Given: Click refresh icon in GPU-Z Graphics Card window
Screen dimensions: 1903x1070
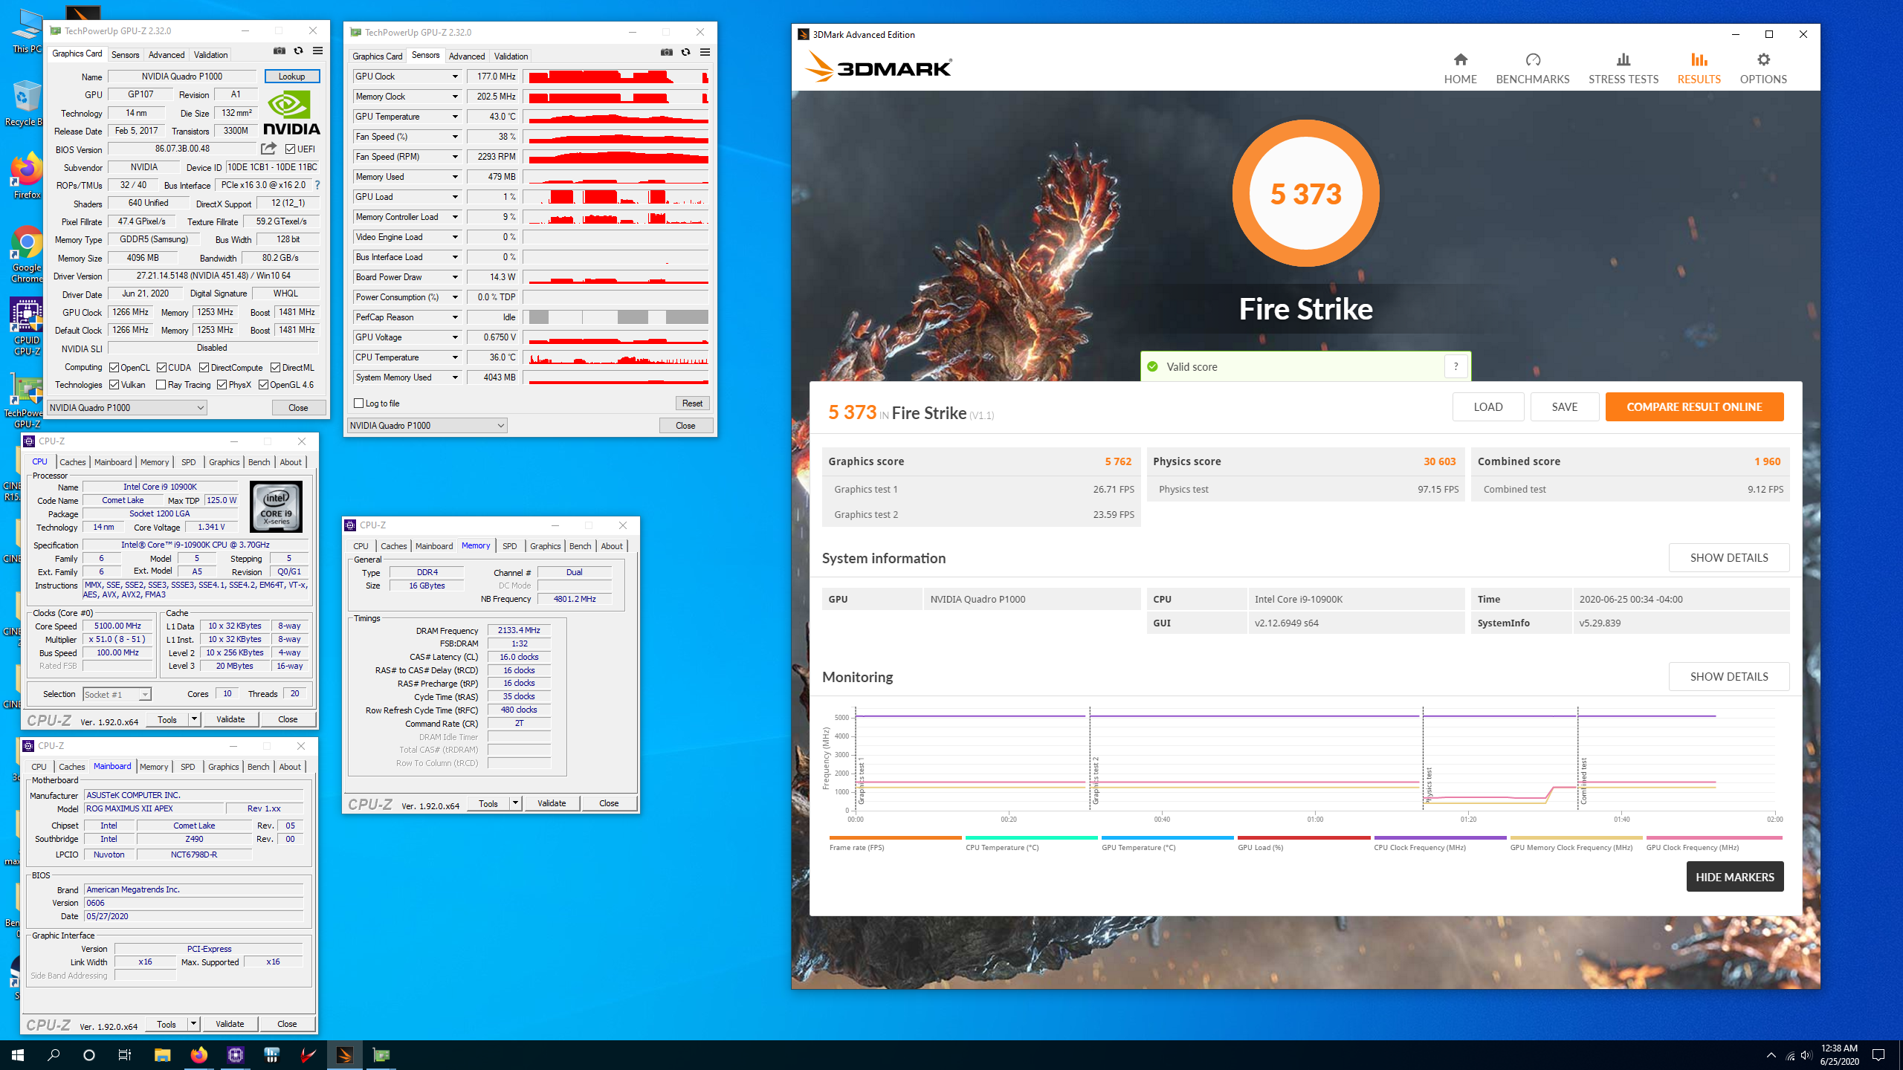Looking at the screenshot, I should pyautogui.click(x=298, y=51).
